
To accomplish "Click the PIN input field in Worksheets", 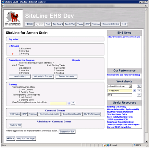I will click(x=120, y=95).
